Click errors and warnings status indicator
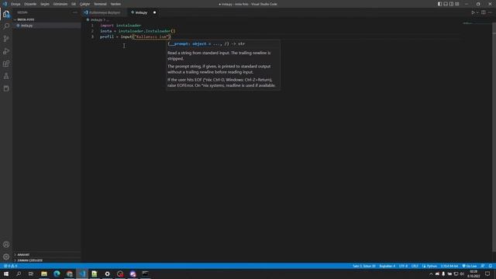496x279 pixels. point(10,266)
